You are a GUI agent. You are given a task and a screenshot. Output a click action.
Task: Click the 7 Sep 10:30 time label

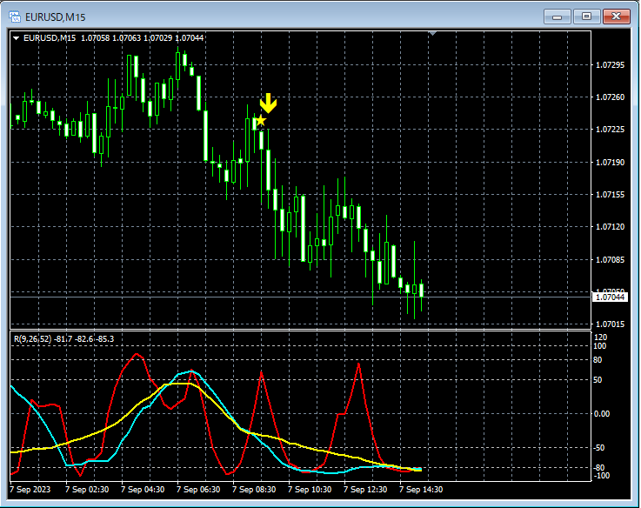[310, 489]
